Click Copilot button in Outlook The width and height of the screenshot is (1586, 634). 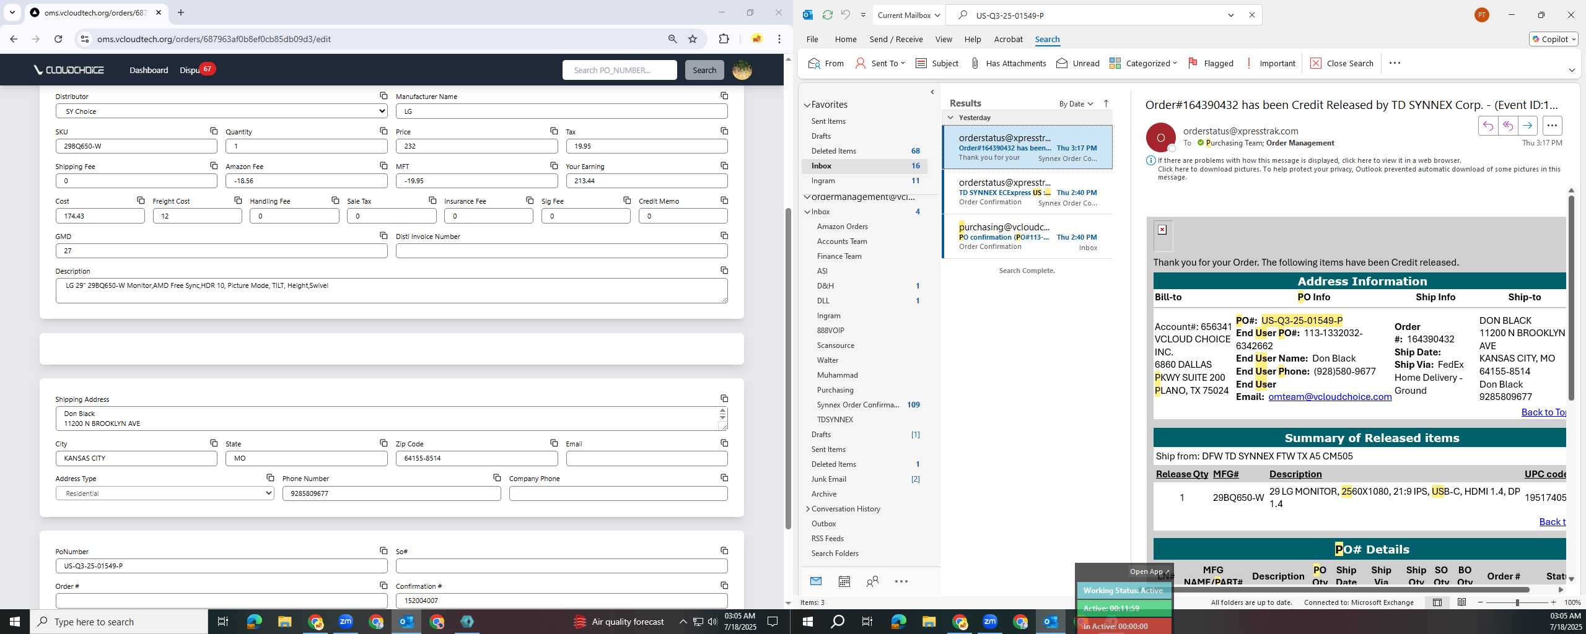[1553, 39]
